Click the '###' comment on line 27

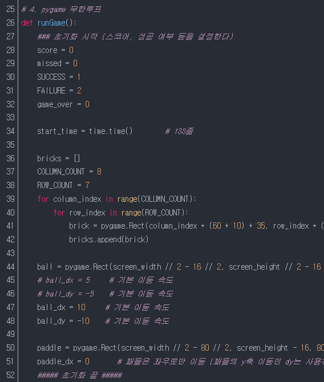135,36
